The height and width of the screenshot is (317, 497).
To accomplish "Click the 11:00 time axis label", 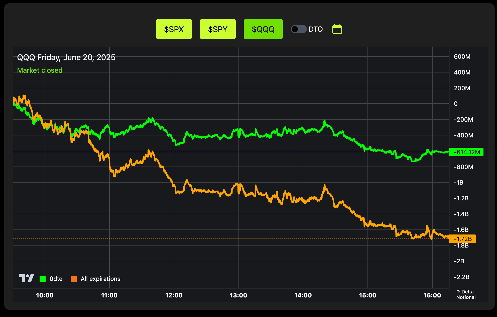I will click(x=109, y=295).
